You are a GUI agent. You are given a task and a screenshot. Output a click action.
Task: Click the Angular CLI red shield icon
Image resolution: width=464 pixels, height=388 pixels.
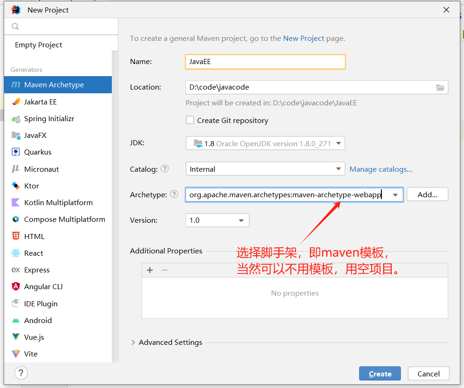[16, 286]
